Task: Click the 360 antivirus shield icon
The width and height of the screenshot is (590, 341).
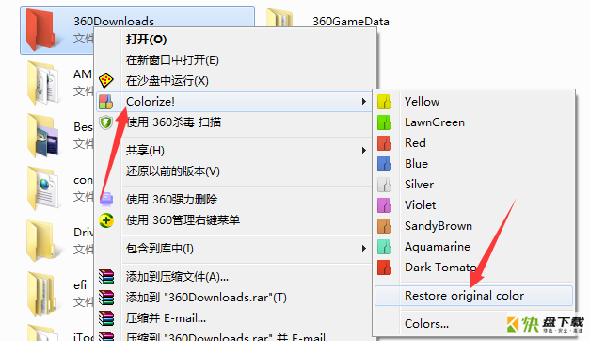Action: click(x=106, y=122)
